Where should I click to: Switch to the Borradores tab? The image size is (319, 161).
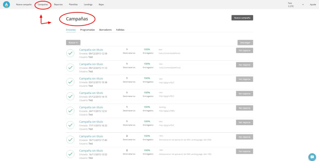point(105,30)
